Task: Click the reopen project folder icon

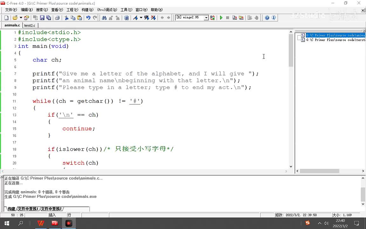Action: [x=26, y=18]
